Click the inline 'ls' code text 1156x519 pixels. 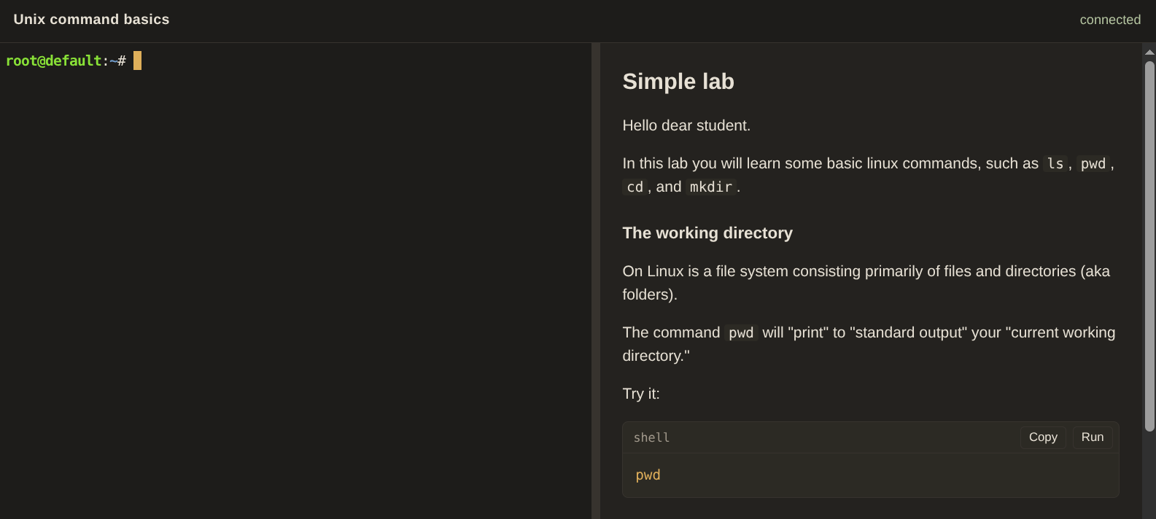(1055, 164)
